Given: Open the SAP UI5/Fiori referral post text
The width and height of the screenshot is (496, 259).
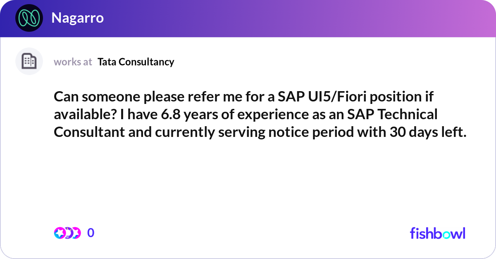Looking at the screenshot, I should (260, 114).
